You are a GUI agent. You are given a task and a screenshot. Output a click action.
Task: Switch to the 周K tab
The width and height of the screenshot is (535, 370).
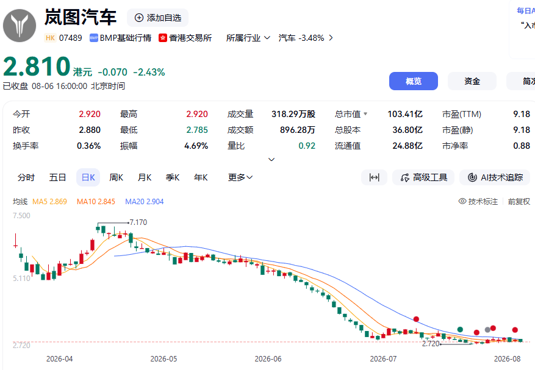(x=116, y=177)
